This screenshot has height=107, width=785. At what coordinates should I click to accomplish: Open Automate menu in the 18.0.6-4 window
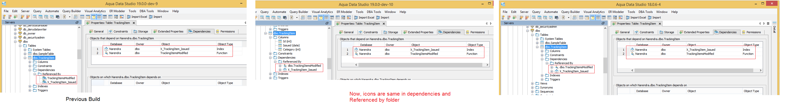tap(551, 12)
